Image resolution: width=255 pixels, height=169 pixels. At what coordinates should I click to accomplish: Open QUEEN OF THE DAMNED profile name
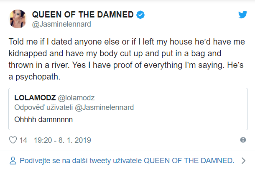tap(83, 15)
